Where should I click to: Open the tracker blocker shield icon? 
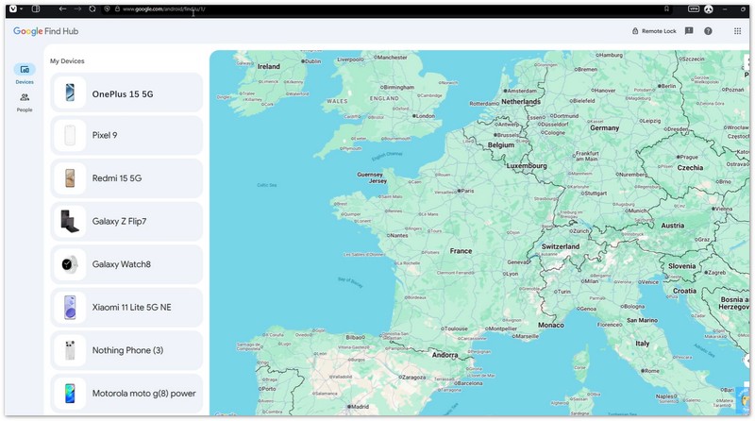pyautogui.click(x=107, y=8)
